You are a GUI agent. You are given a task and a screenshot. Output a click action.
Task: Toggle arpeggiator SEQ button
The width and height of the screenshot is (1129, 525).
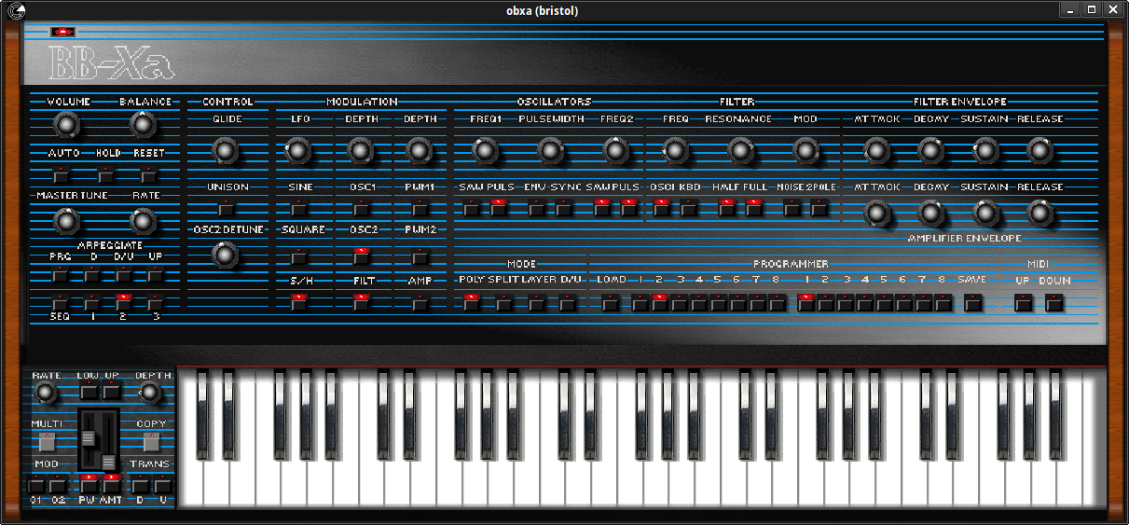60,302
